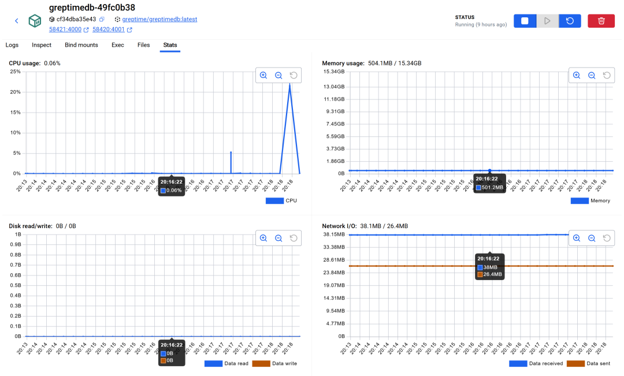This screenshot has height=376, width=624.
Task: Click the 38.15MB label on Network axis
Action: pyautogui.click(x=334, y=234)
